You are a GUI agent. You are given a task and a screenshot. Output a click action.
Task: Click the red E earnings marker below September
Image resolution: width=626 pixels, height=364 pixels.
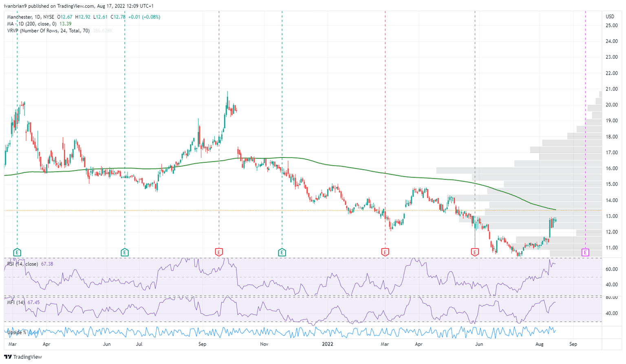(x=220, y=252)
